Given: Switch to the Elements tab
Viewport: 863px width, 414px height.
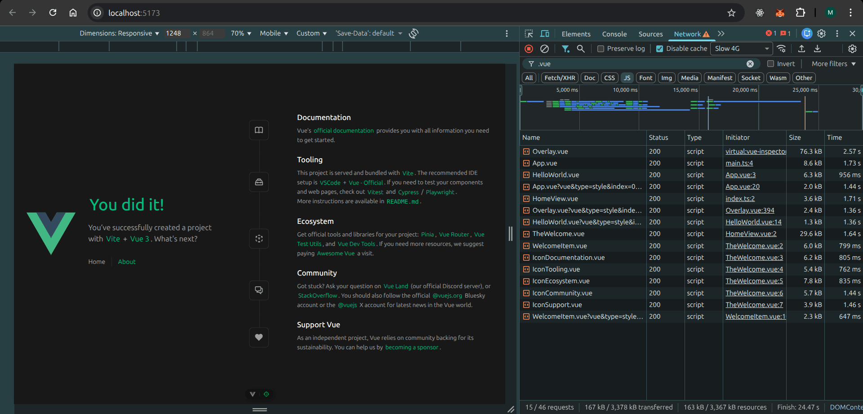Looking at the screenshot, I should pyautogui.click(x=576, y=34).
